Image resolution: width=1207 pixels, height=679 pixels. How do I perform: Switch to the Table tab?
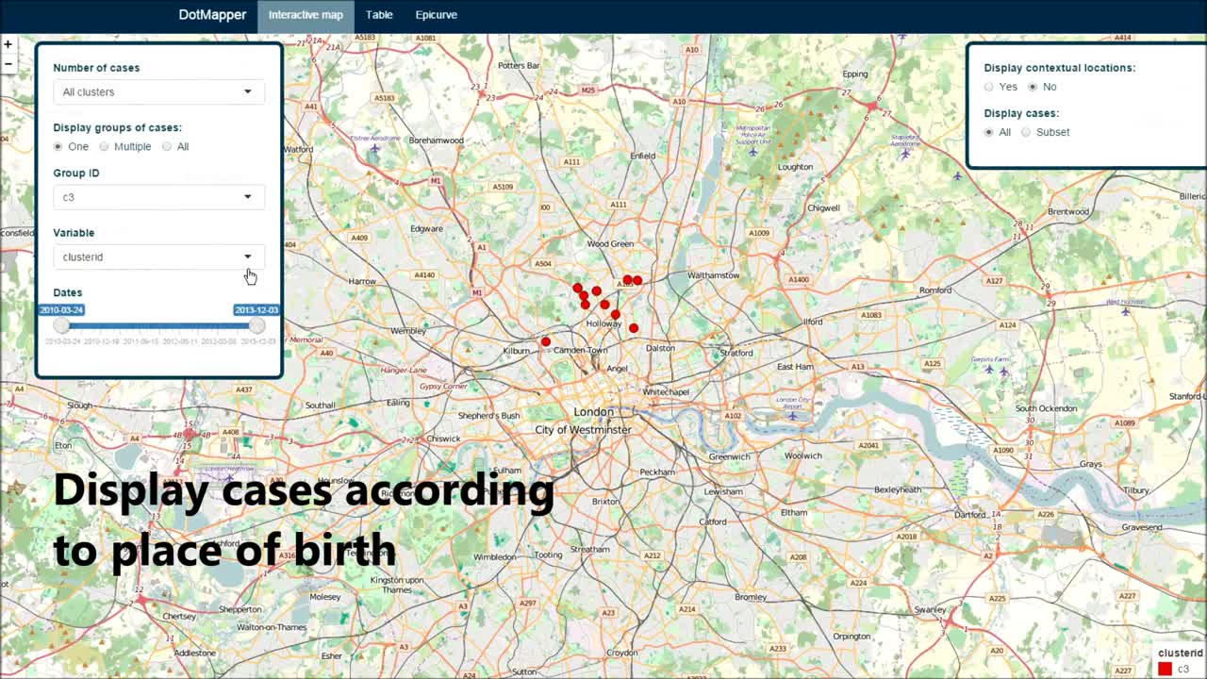(379, 15)
